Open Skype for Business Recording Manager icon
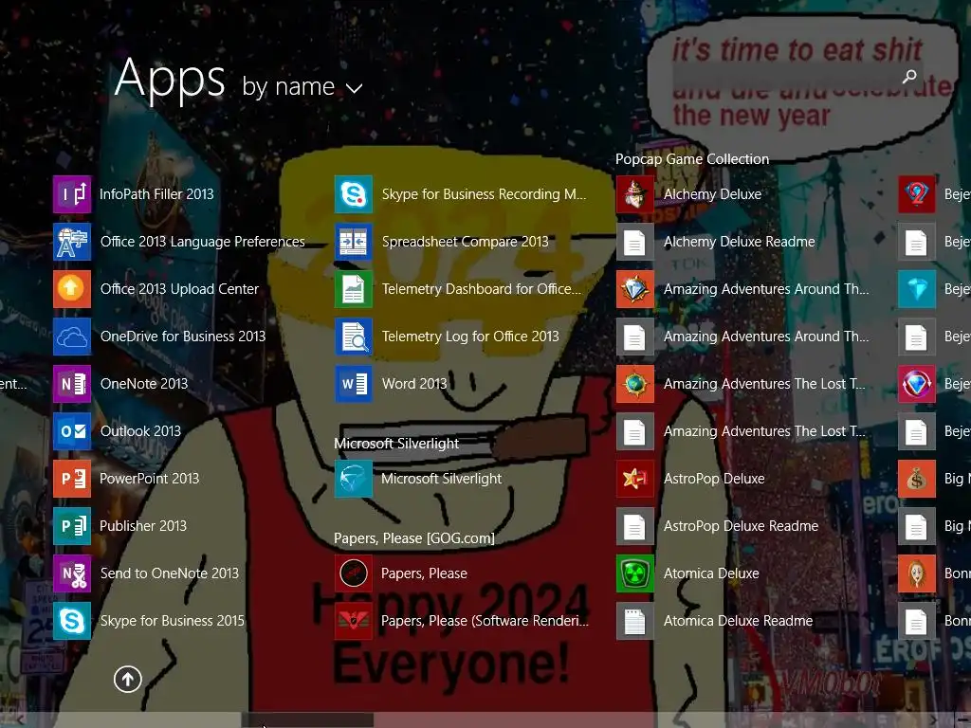This screenshot has height=728, width=971. pos(354,194)
